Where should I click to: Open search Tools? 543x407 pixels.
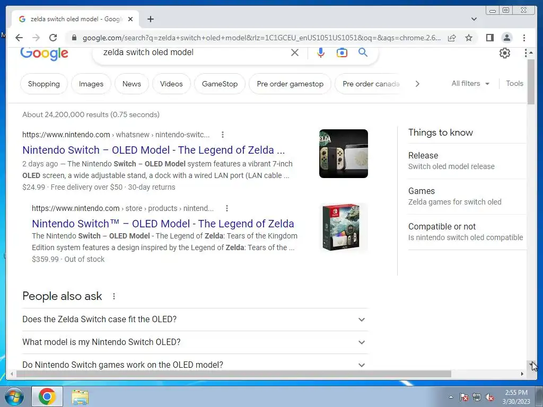514,83
